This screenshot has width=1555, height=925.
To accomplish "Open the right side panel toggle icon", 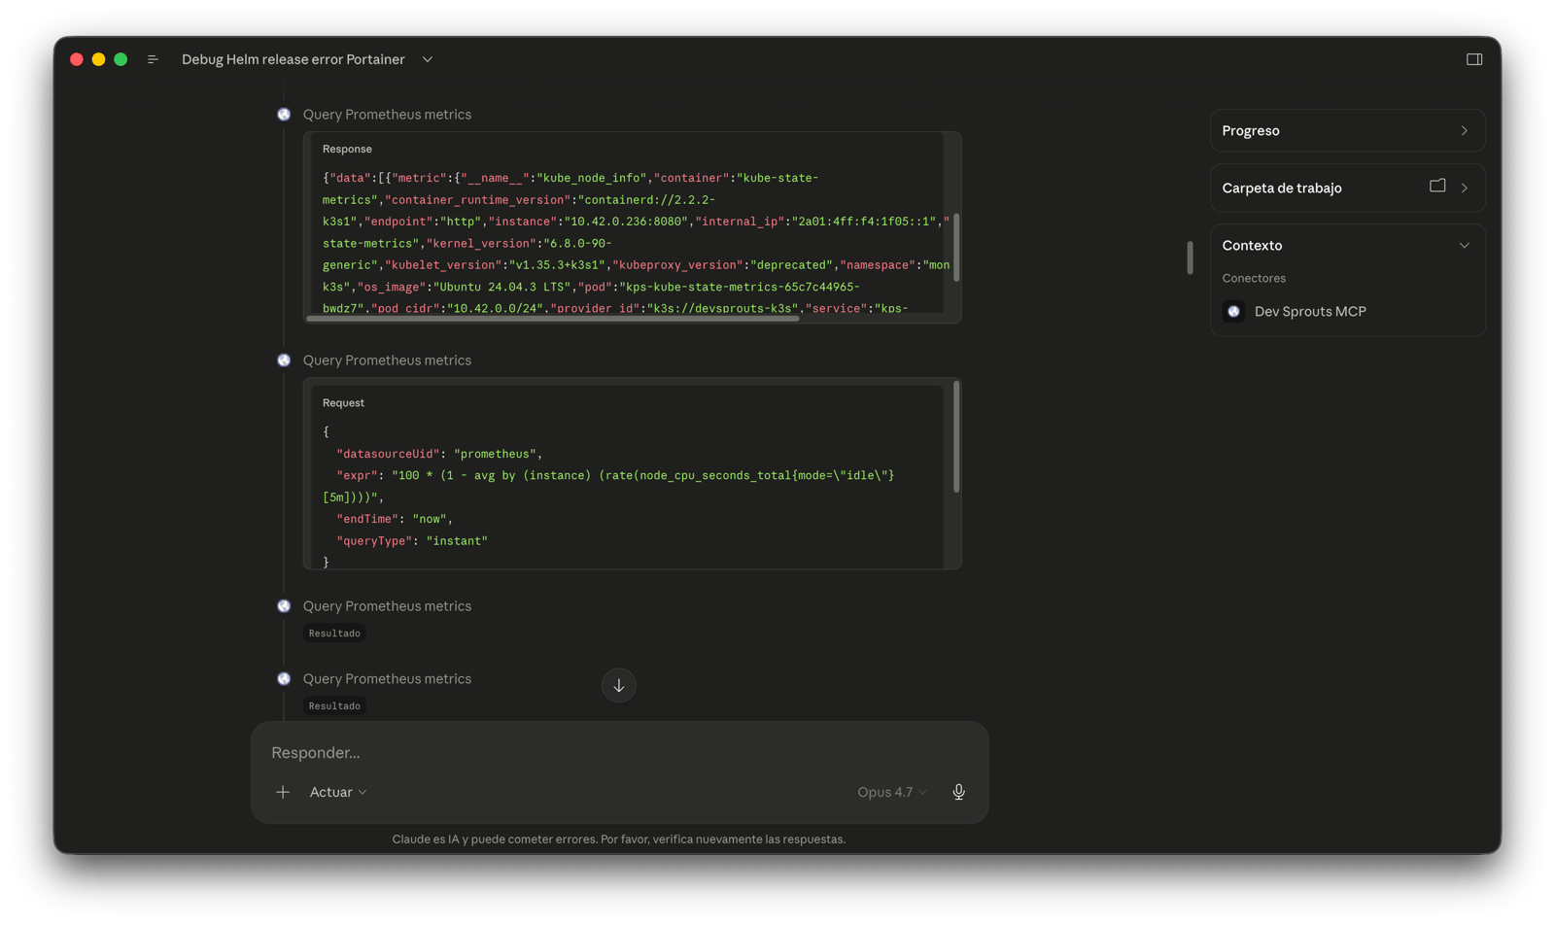I will tap(1473, 59).
